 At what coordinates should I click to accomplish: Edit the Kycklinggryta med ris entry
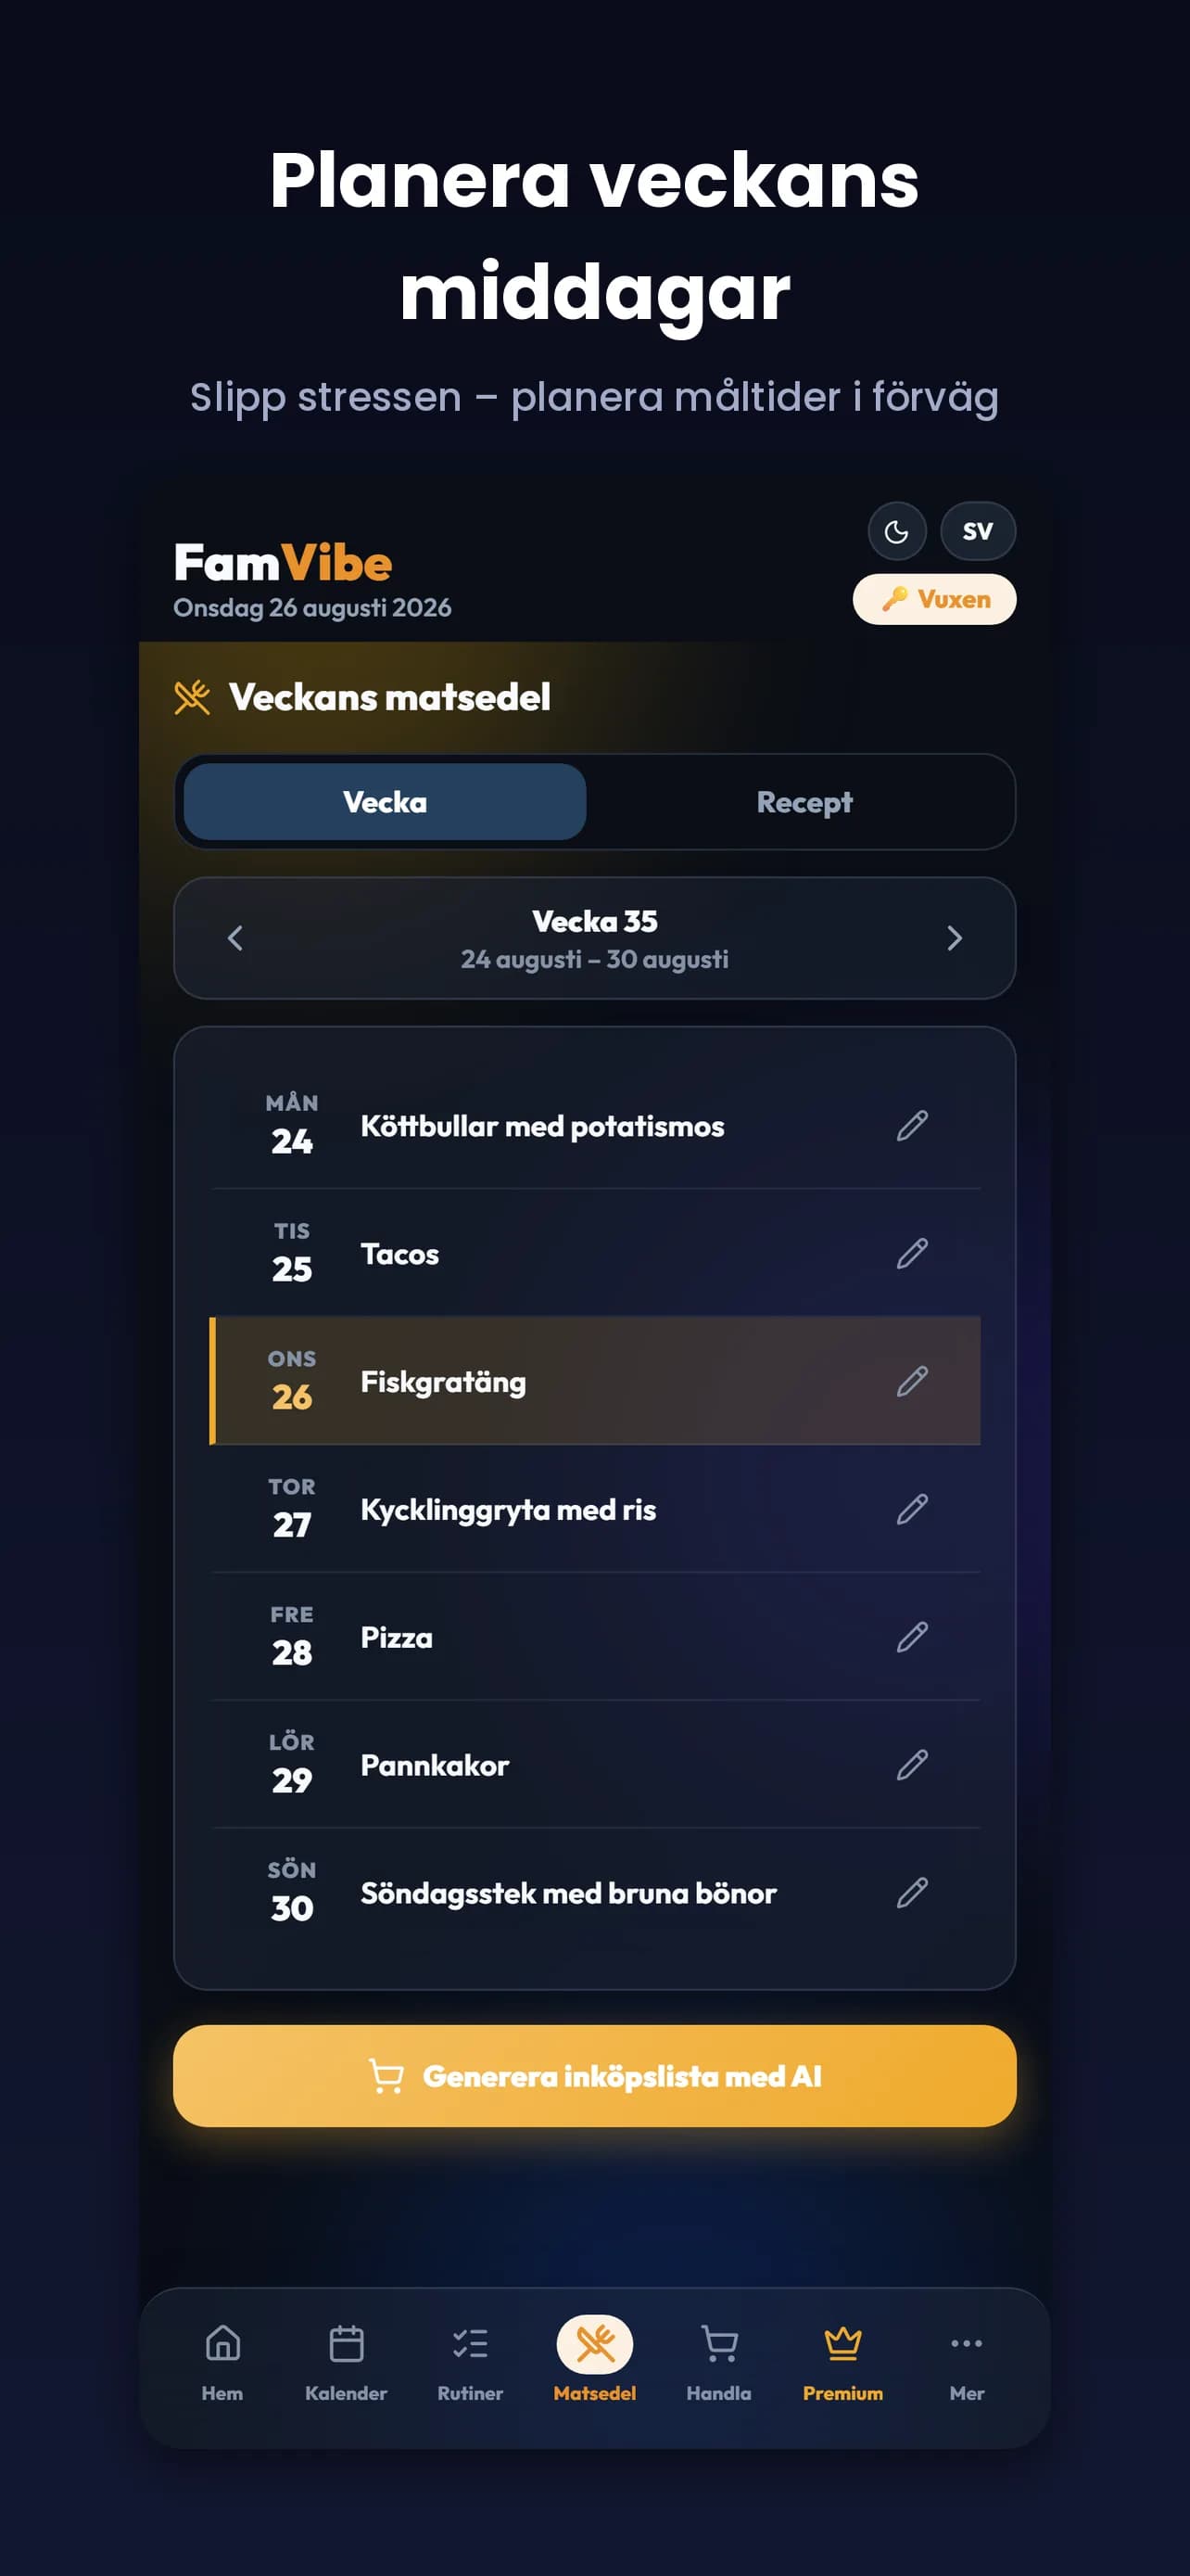912,1509
